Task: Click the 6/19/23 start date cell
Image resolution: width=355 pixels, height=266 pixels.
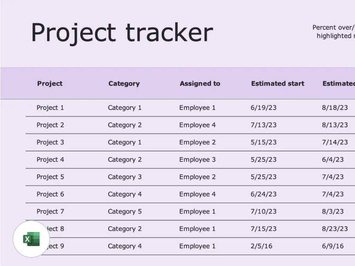Action: tap(263, 108)
